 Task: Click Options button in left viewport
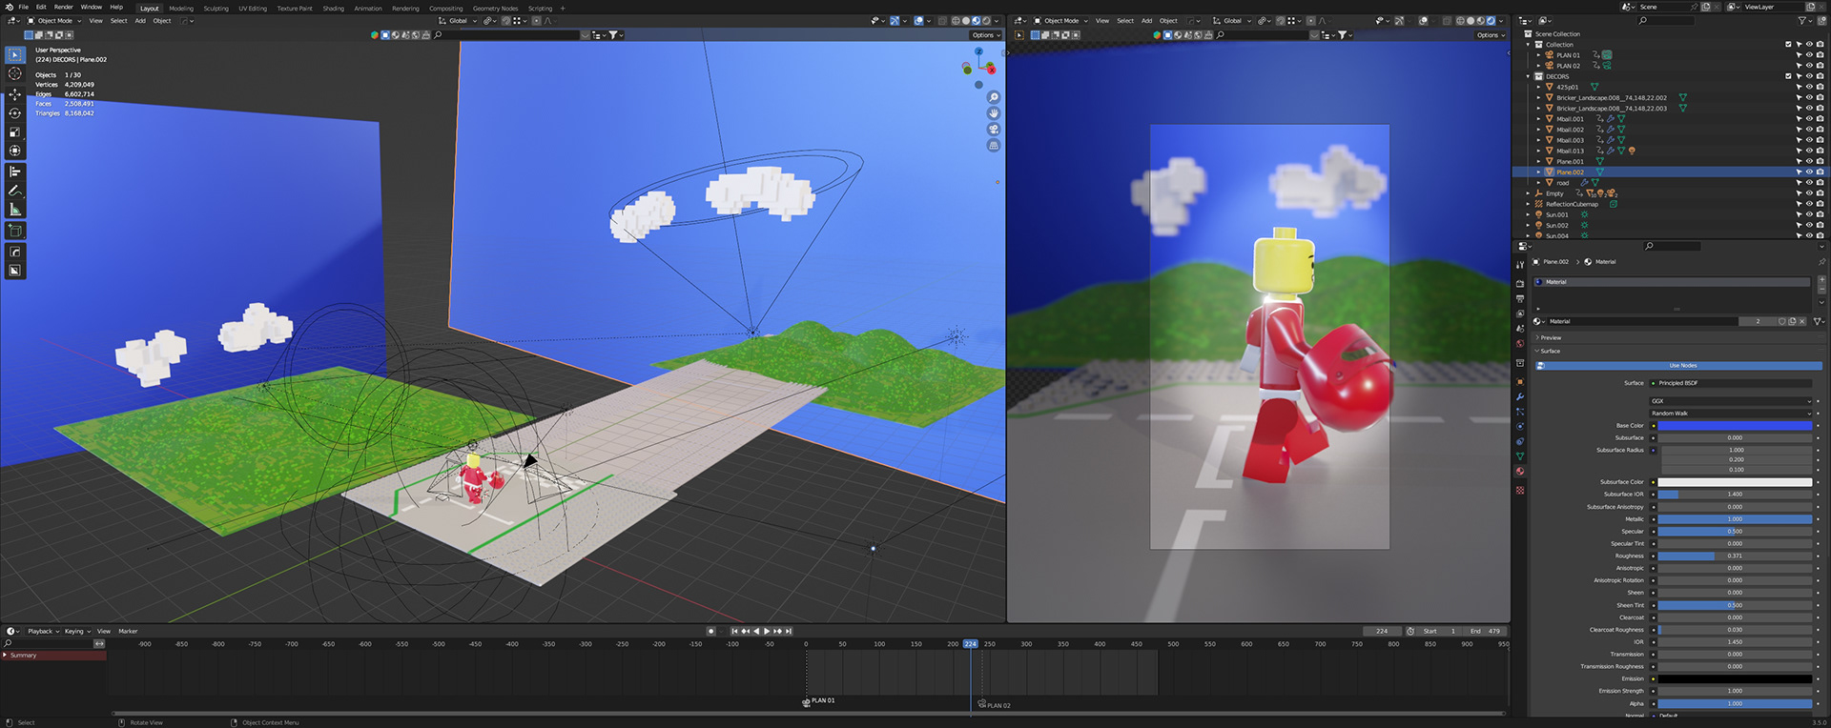(986, 35)
